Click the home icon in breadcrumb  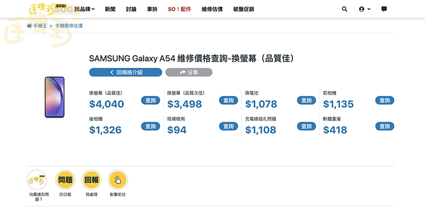point(30,25)
